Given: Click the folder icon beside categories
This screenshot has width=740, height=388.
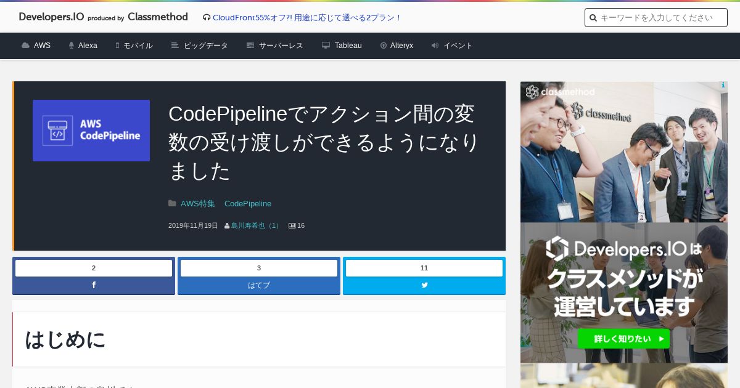Looking at the screenshot, I should 172,204.
